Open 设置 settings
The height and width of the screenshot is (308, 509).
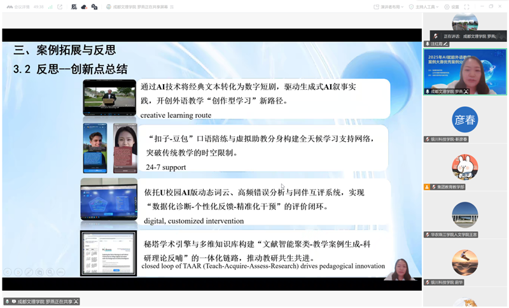452,6
